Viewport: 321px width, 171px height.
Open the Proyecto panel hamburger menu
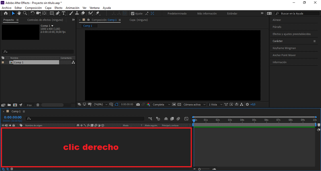[x=17, y=20]
